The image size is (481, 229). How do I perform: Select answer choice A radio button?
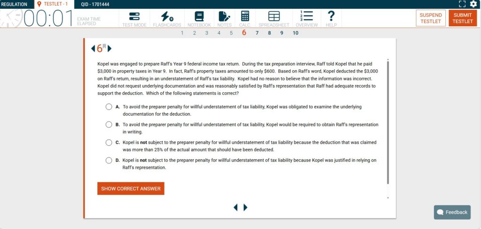coord(109,107)
